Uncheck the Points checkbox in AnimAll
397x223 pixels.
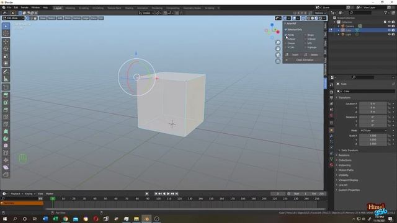pos(285,35)
